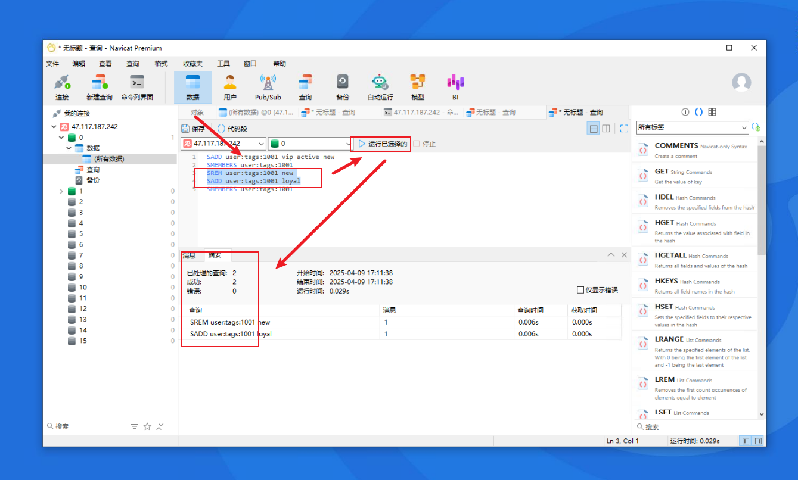
Task: Collapse the 47.117.187.242 connection node
Action: pyautogui.click(x=54, y=127)
